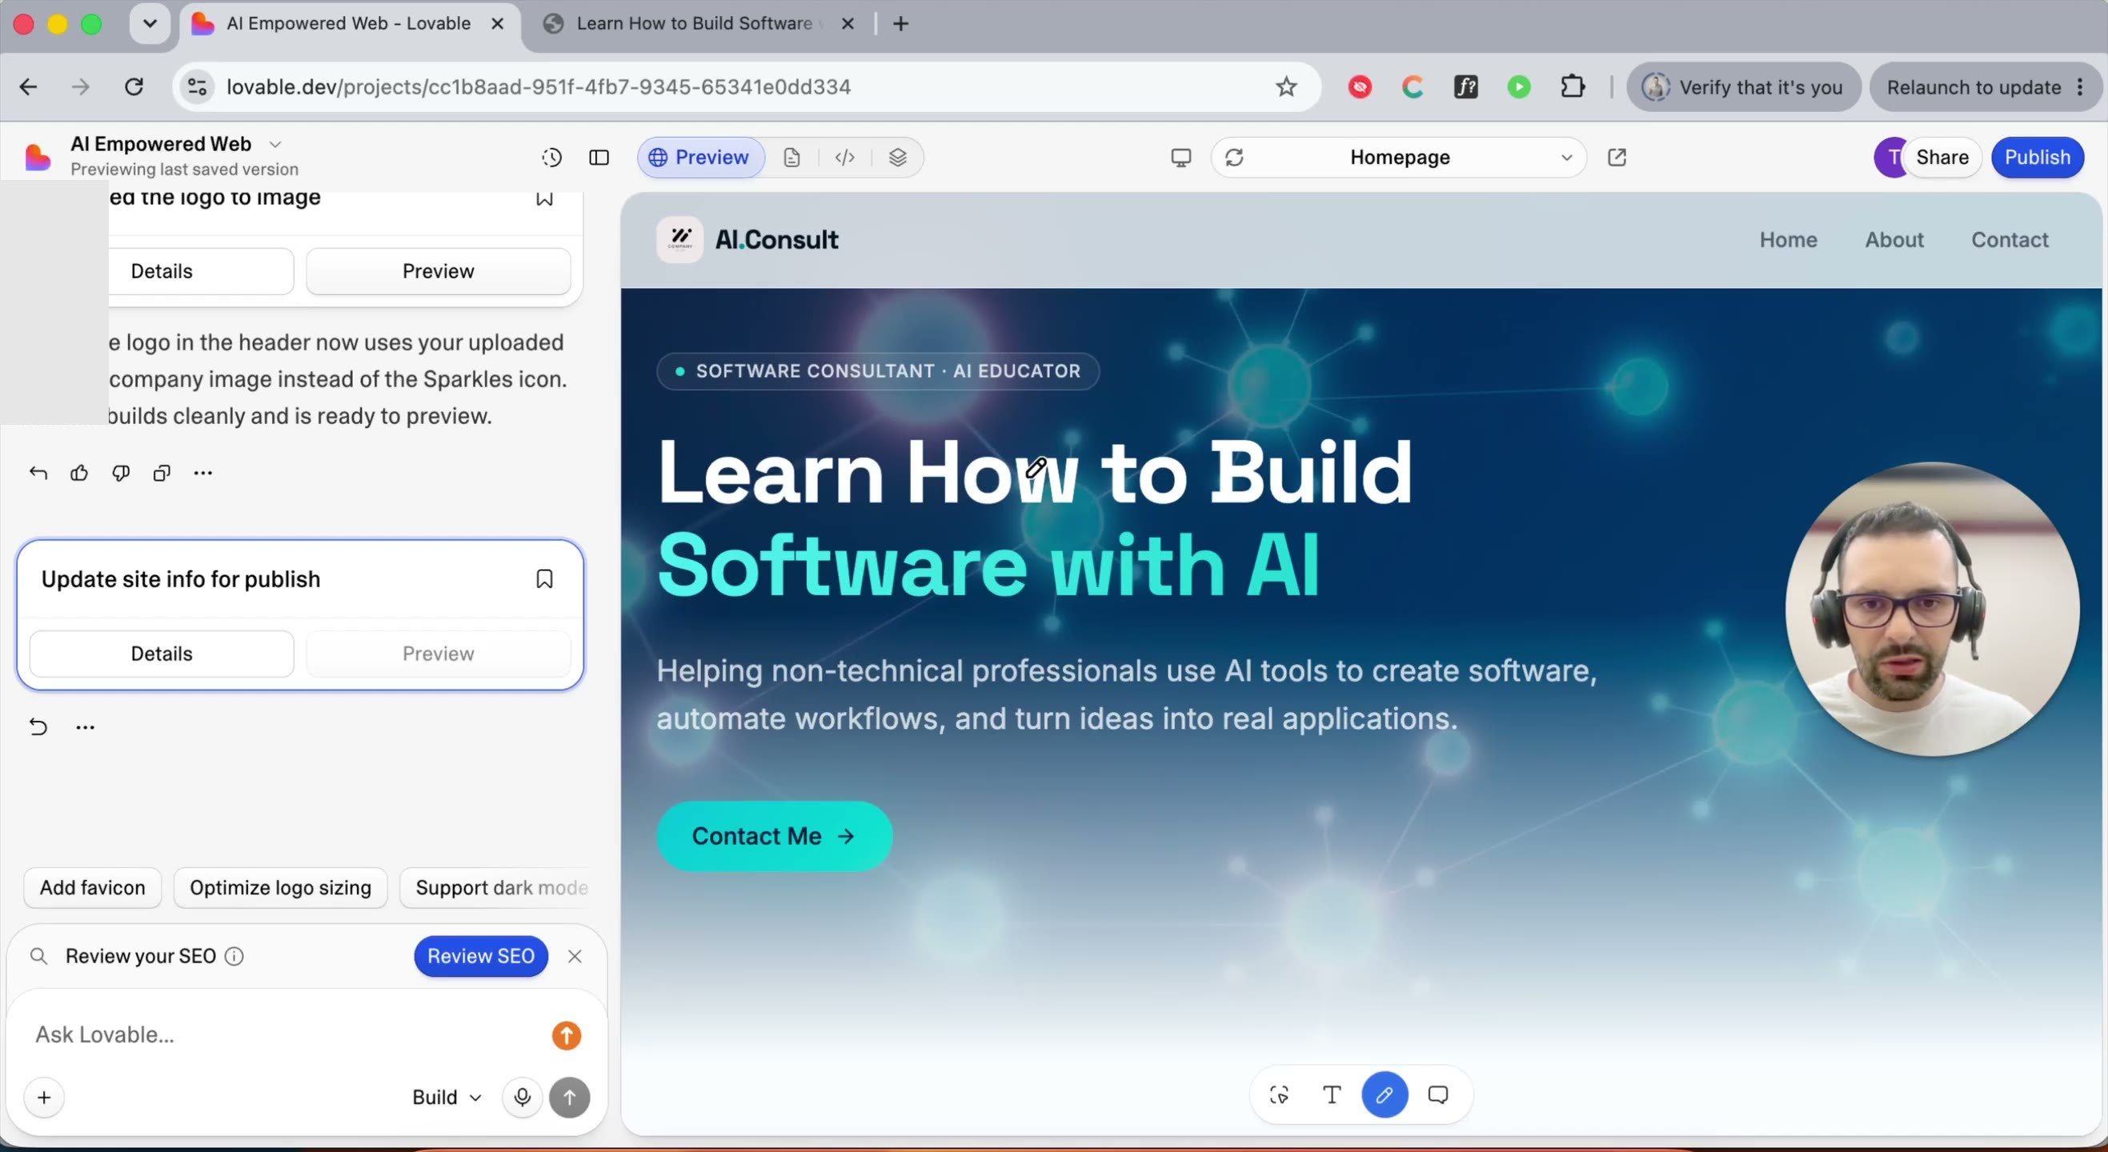
Task: Like the response with thumbs up
Action: pos(79,473)
